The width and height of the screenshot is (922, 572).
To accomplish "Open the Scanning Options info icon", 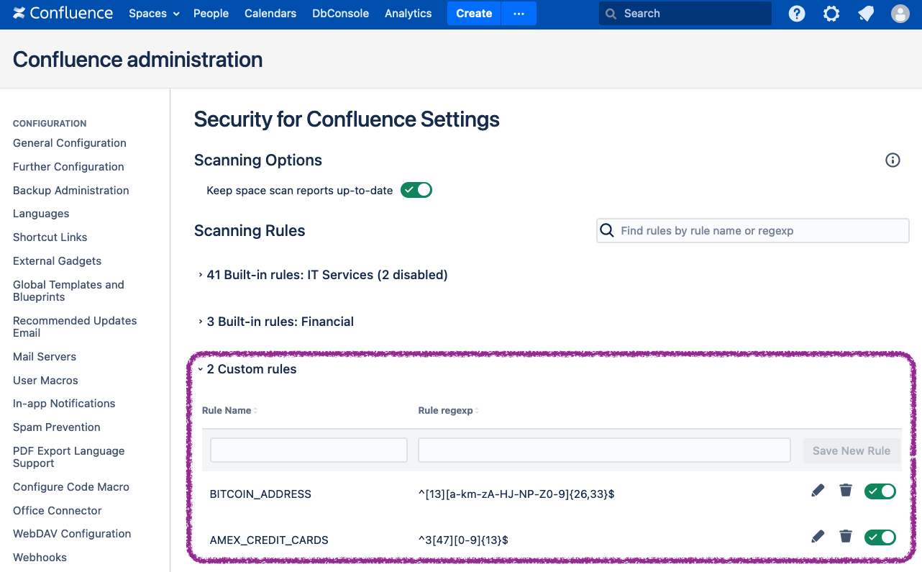I will pos(893,160).
